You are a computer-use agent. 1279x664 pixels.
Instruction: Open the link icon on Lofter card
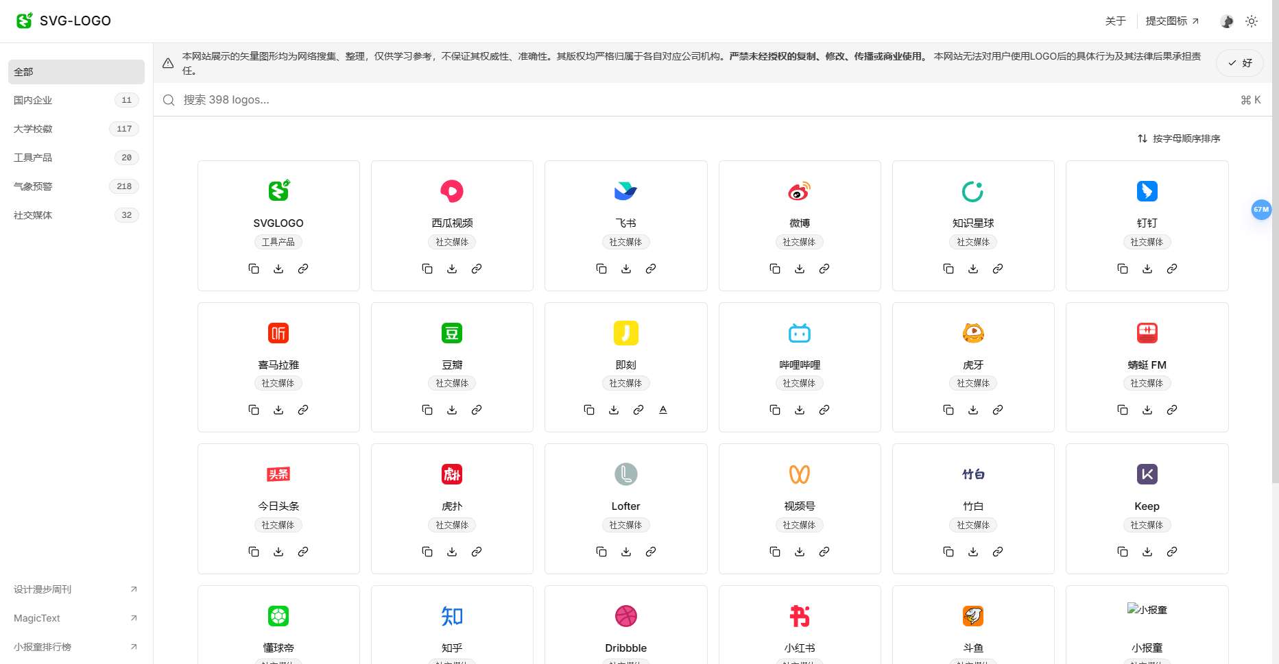coord(651,552)
